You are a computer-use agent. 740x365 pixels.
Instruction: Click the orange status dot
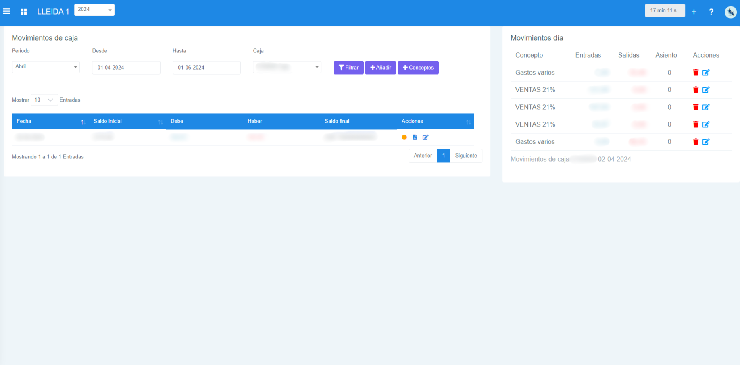[x=404, y=137]
